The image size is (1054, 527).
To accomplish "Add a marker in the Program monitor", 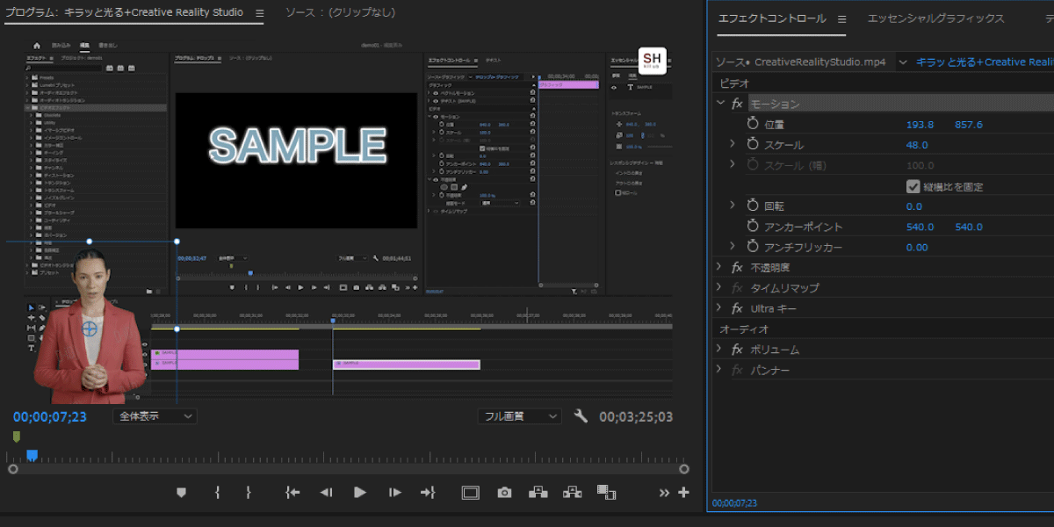I will [182, 493].
